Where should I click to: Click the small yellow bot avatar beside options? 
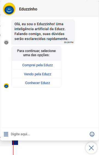(x=6, y=86)
